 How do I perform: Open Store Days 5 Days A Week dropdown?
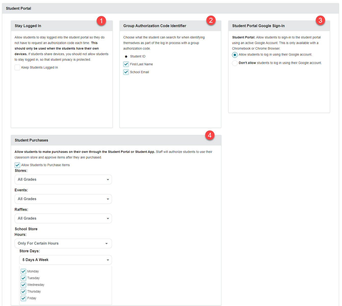[x=66, y=260]
